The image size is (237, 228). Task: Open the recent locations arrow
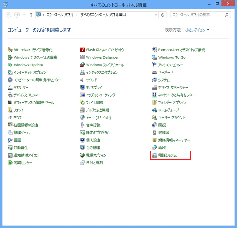(24, 15)
